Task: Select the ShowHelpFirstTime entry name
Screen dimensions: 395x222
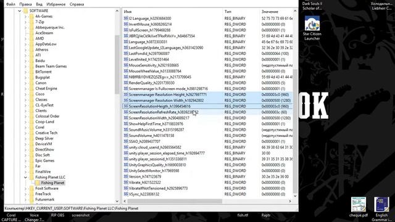Action: tap(156, 124)
